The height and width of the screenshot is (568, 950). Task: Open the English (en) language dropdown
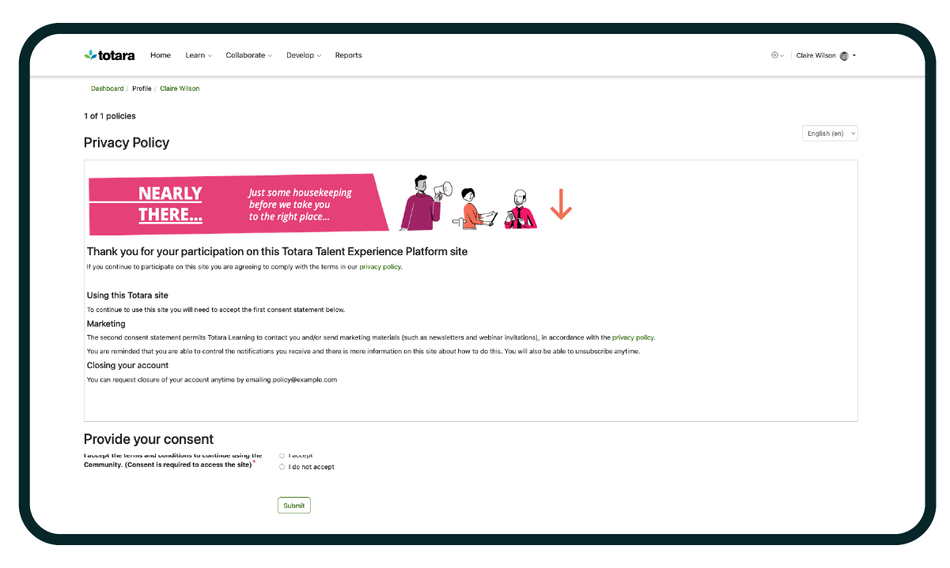(x=830, y=134)
